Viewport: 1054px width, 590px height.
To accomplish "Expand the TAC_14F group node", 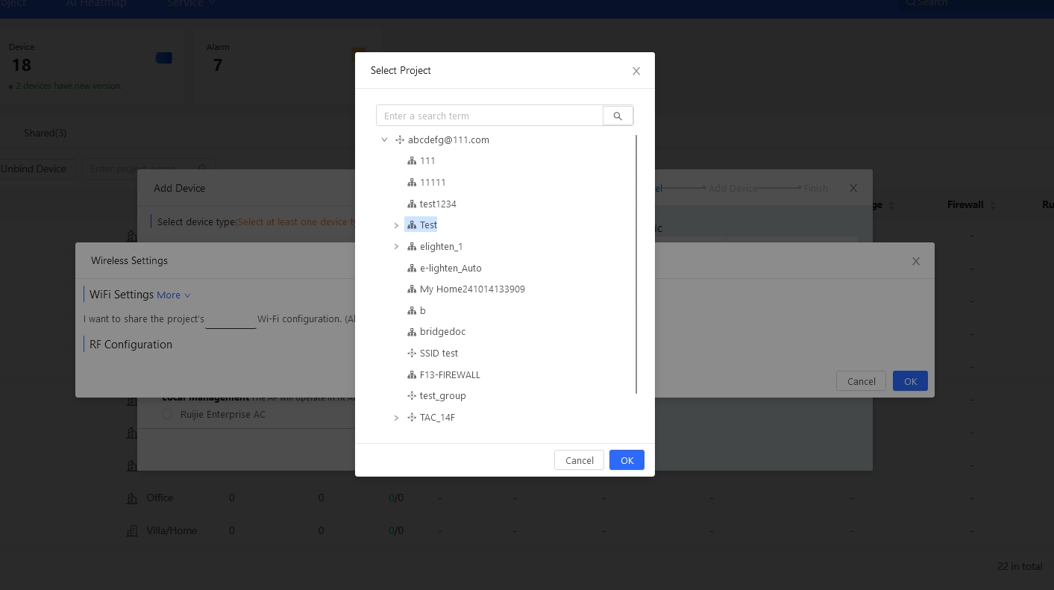I will coord(396,418).
